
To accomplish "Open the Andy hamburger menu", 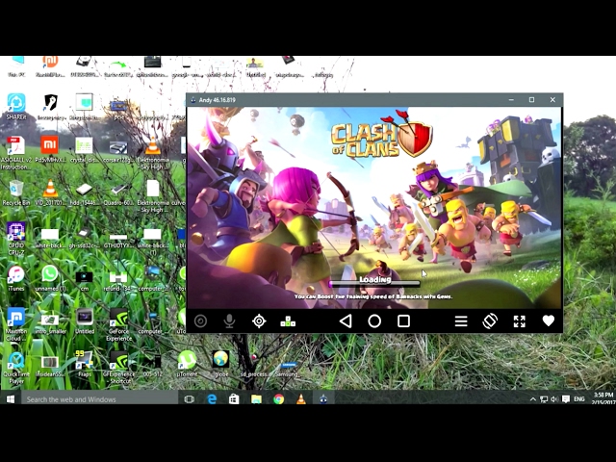I will tap(461, 321).
